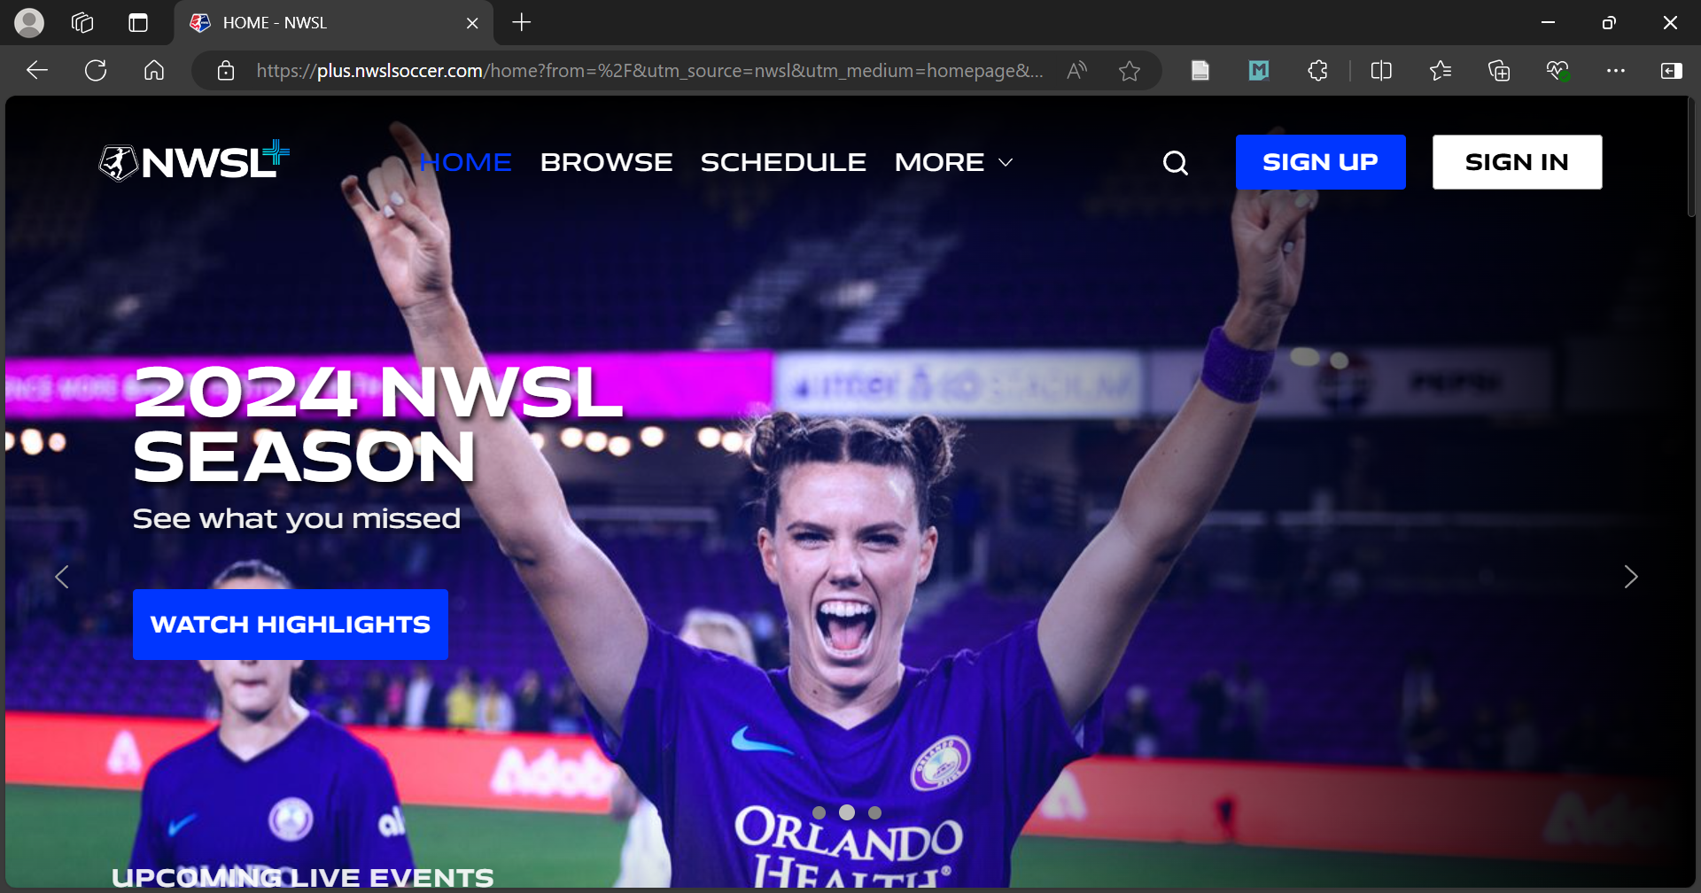Restore down the browser window
Screen dimensions: 1701x893
tap(1609, 23)
